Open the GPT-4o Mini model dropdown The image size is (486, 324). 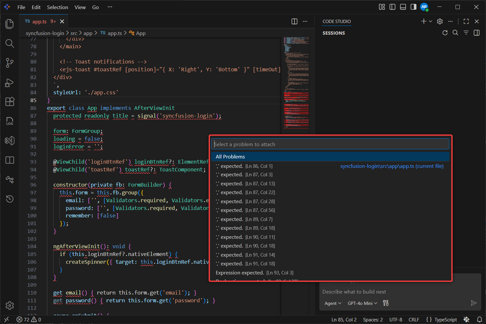click(x=362, y=303)
